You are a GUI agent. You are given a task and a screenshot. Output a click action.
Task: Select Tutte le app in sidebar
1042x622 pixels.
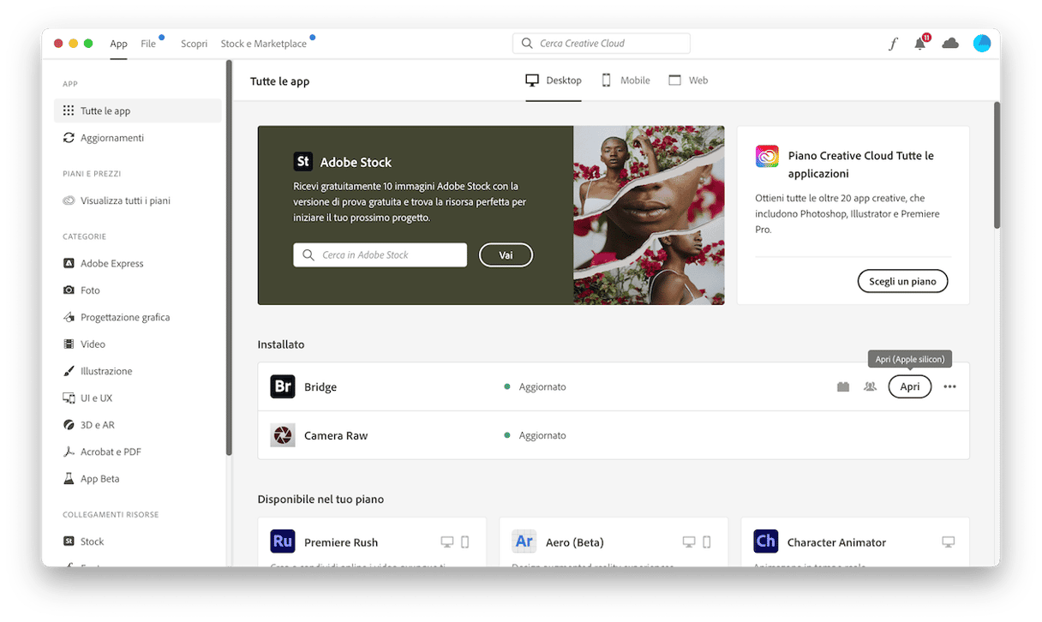(x=138, y=111)
